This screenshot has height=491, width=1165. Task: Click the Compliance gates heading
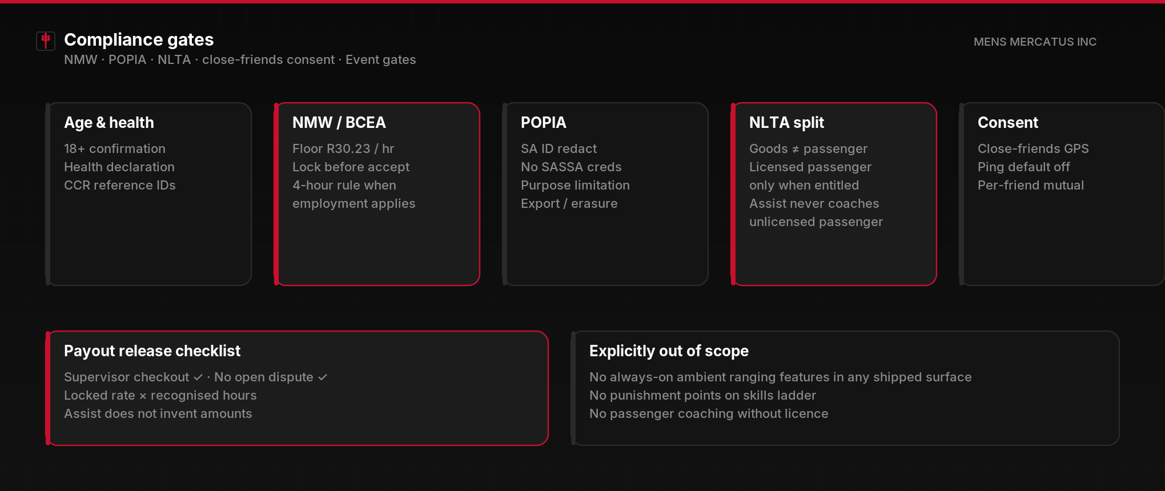[x=139, y=39]
